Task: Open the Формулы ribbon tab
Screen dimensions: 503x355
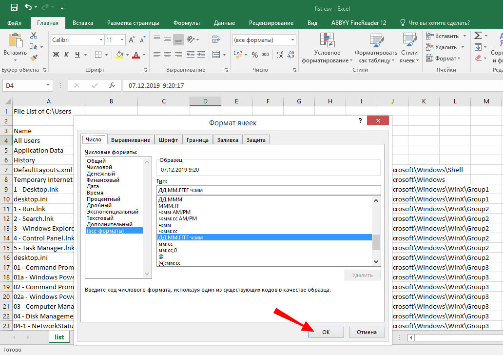Action: click(x=187, y=23)
